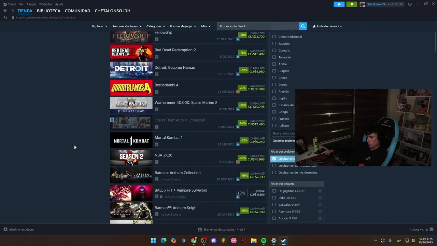Screen dimensions: 437x246
Task: Open Lista de deseados
Action: coord(327,26)
